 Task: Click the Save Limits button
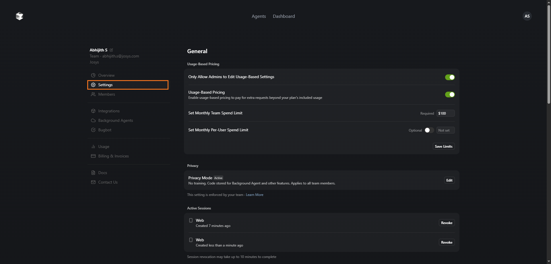click(443, 147)
